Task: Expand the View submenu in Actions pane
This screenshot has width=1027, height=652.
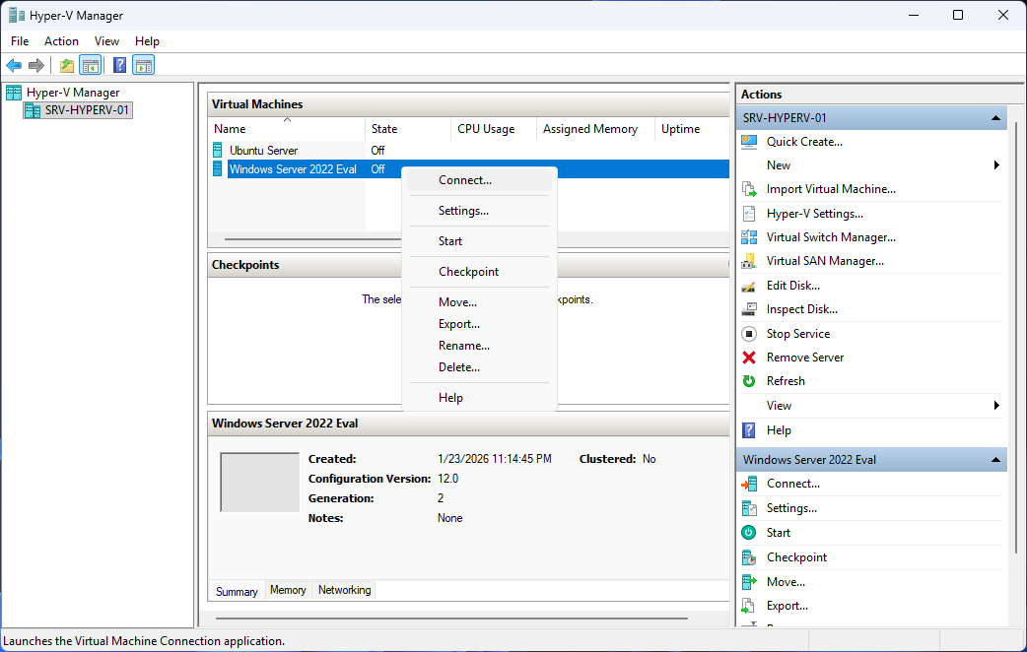Action: pos(998,405)
